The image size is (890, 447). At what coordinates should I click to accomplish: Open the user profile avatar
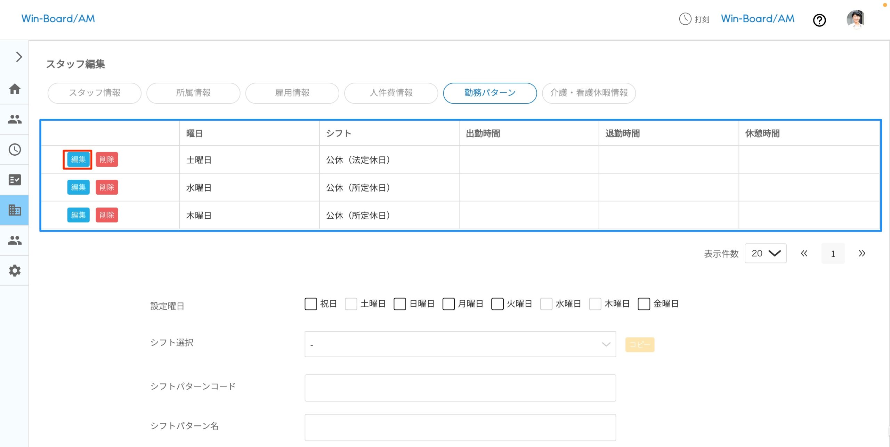point(855,19)
